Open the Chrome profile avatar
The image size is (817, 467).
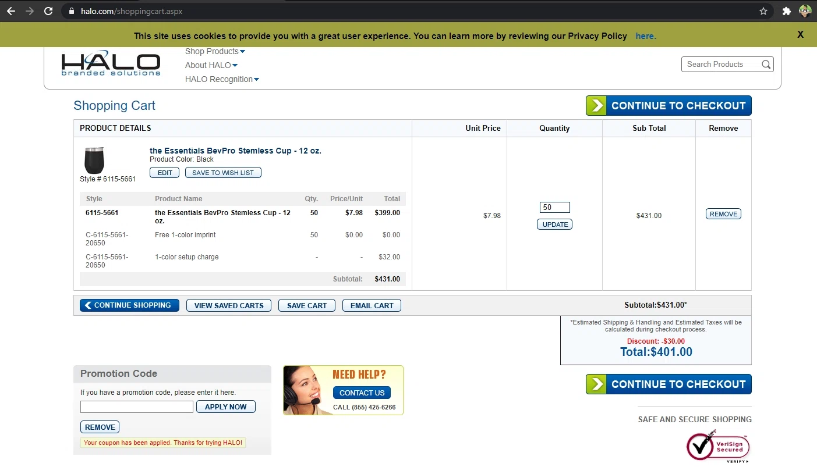coord(805,11)
